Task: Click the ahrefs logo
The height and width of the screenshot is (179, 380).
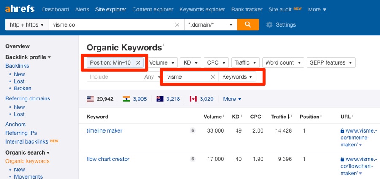Action: 20,9
